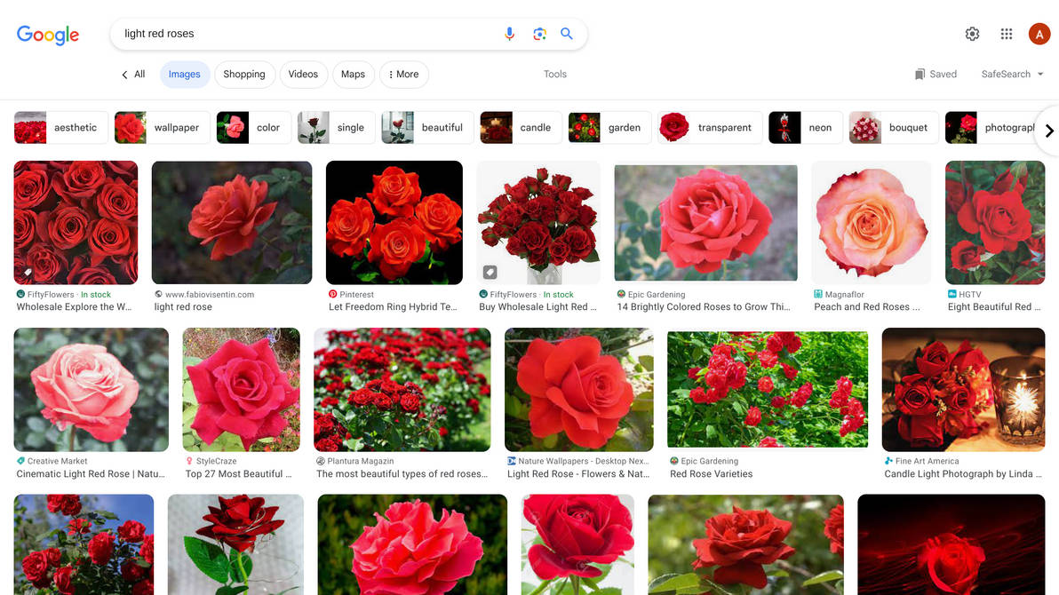Open the Magnaflor peach rose image
The height and width of the screenshot is (595, 1059).
point(872,222)
